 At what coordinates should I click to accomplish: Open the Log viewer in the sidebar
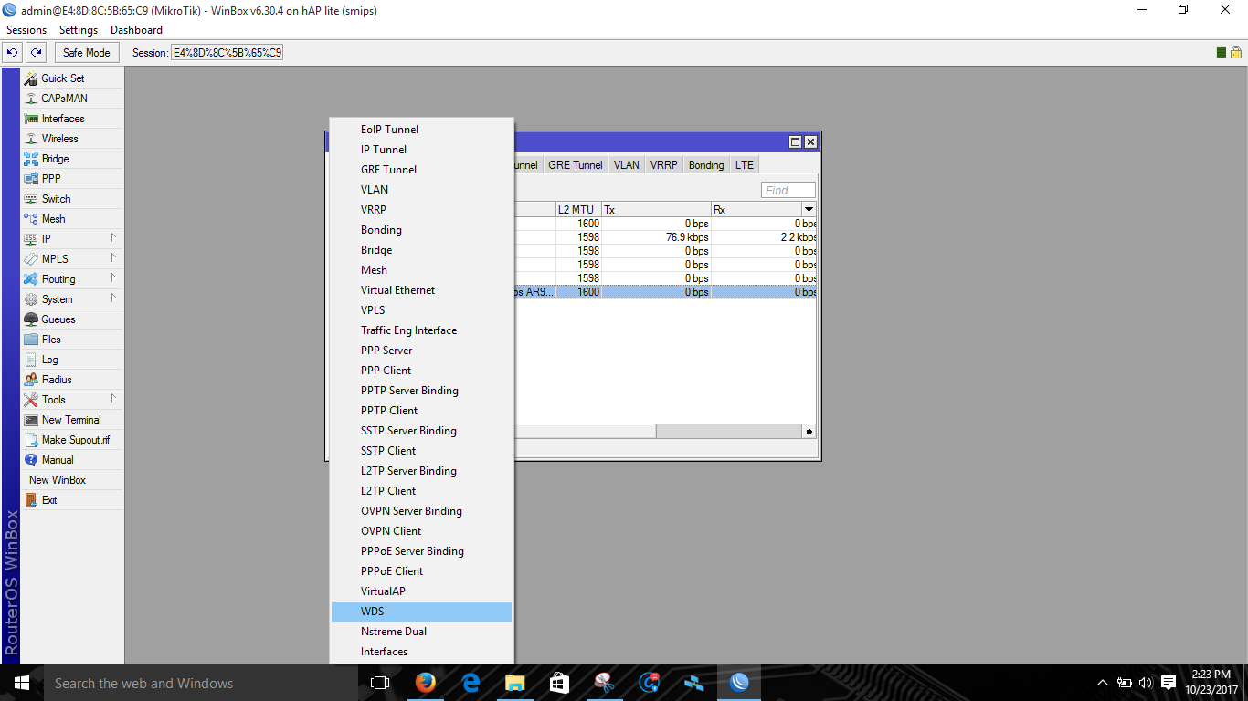coord(50,359)
